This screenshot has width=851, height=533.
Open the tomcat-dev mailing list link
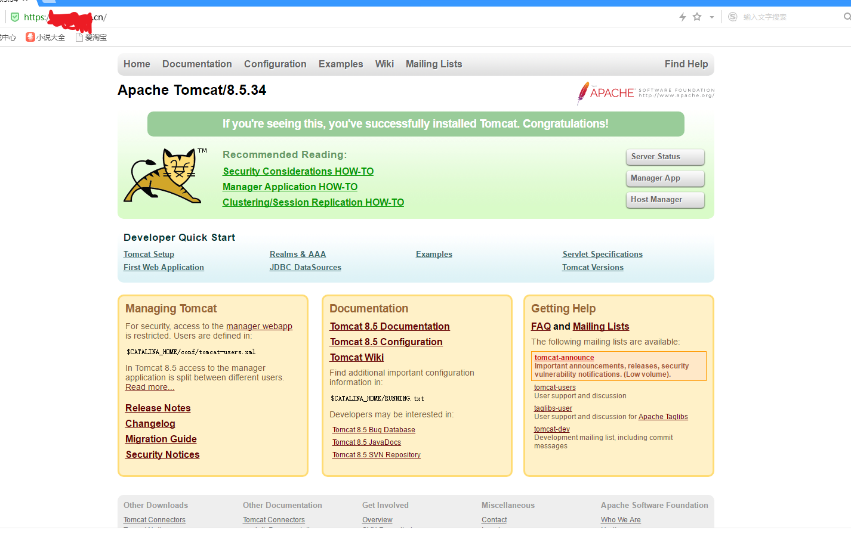[x=552, y=429]
